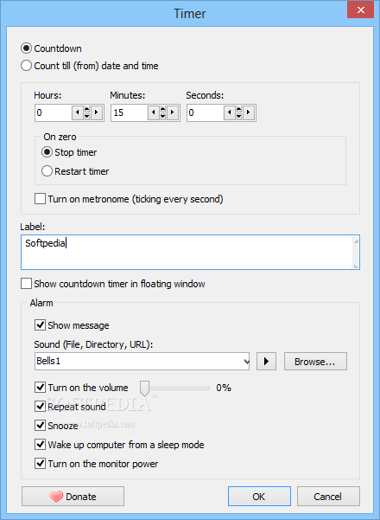Screen dimensions: 380x520
Task: Click the Label box scroll up arrow
Action: [356, 241]
